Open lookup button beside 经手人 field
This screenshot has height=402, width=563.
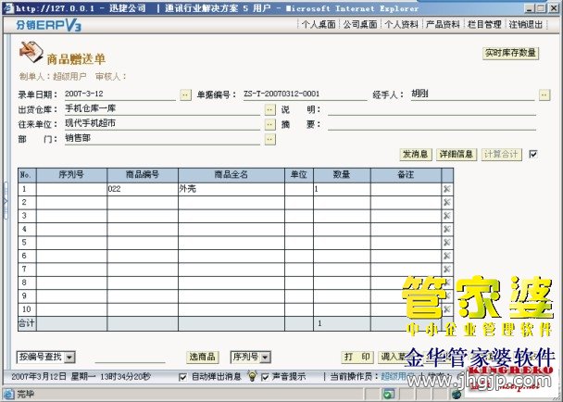(x=544, y=94)
